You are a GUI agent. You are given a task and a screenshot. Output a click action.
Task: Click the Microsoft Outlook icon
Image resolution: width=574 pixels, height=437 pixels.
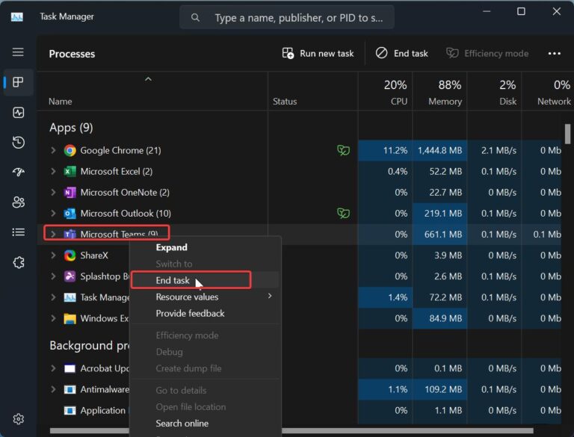point(70,214)
